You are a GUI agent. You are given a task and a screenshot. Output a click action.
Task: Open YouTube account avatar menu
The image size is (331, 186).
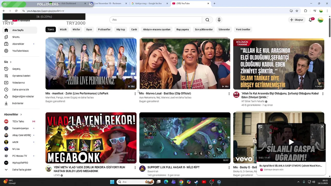(320, 20)
